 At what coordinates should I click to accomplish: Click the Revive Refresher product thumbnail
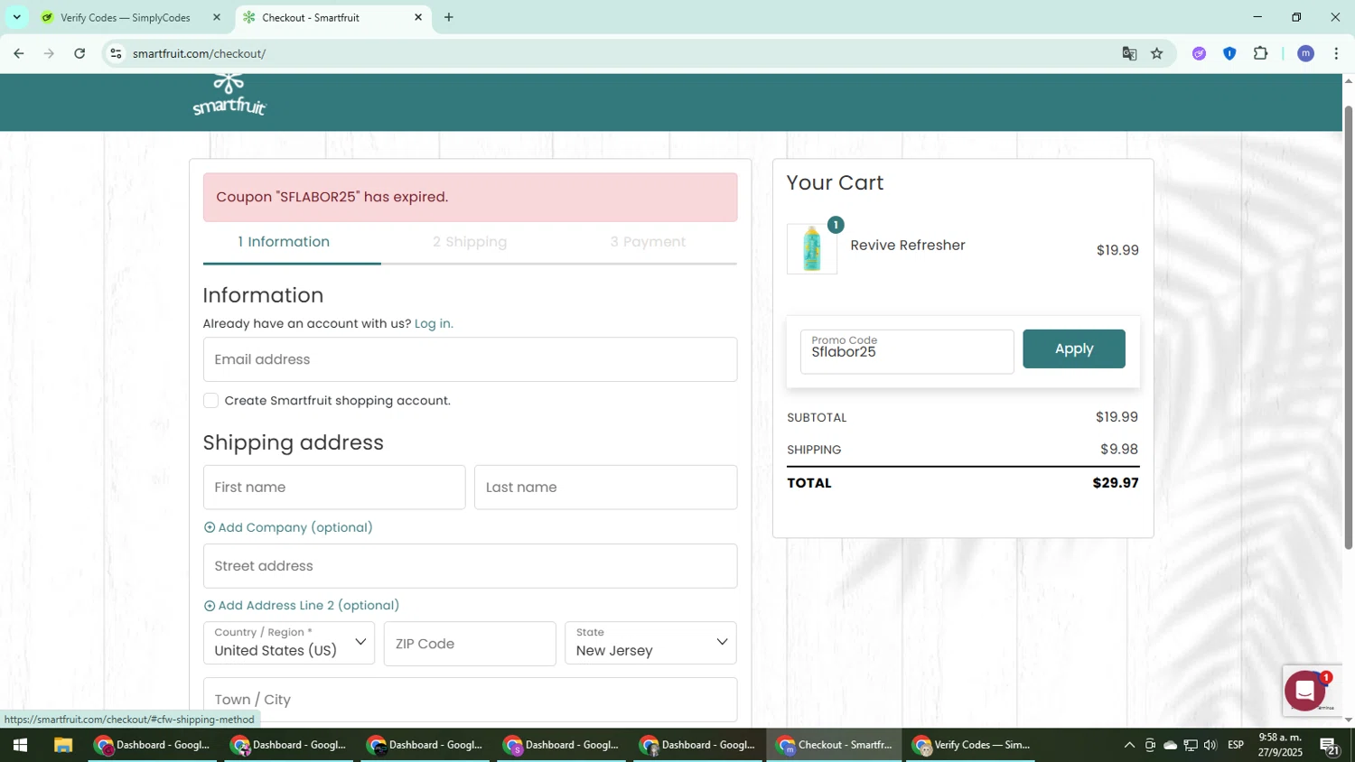812,249
